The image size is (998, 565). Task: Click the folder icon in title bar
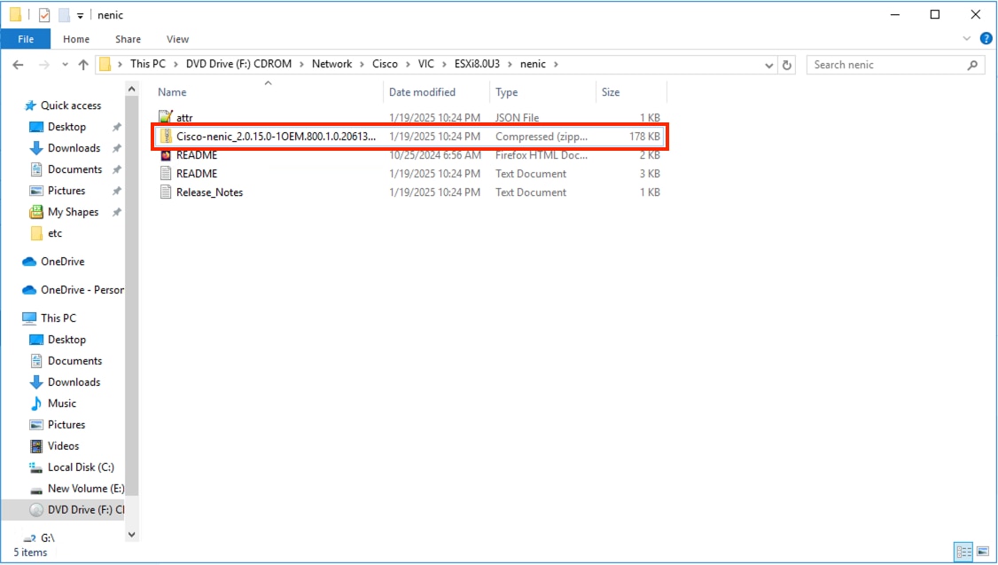pyautogui.click(x=16, y=15)
